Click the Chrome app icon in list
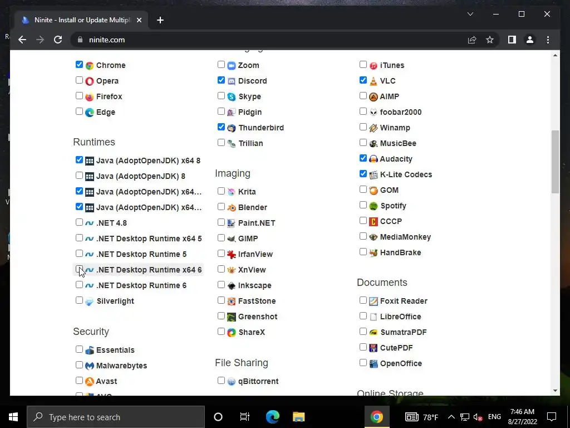The width and height of the screenshot is (570, 428). (90, 66)
